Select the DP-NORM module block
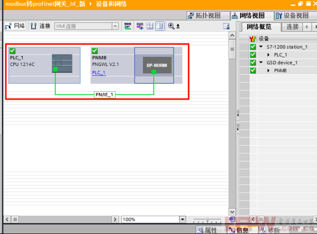The width and height of the screenshot is (317, 234). point(157,65)
